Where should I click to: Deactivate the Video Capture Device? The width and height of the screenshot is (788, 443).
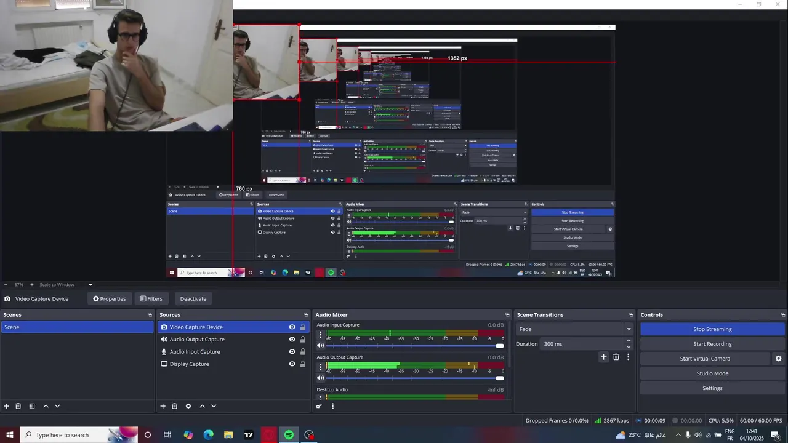tap(193, 299)
